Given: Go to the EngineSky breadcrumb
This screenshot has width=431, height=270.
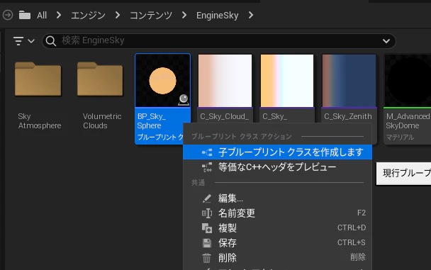Looking at the screenshot, I should (217, 16).
